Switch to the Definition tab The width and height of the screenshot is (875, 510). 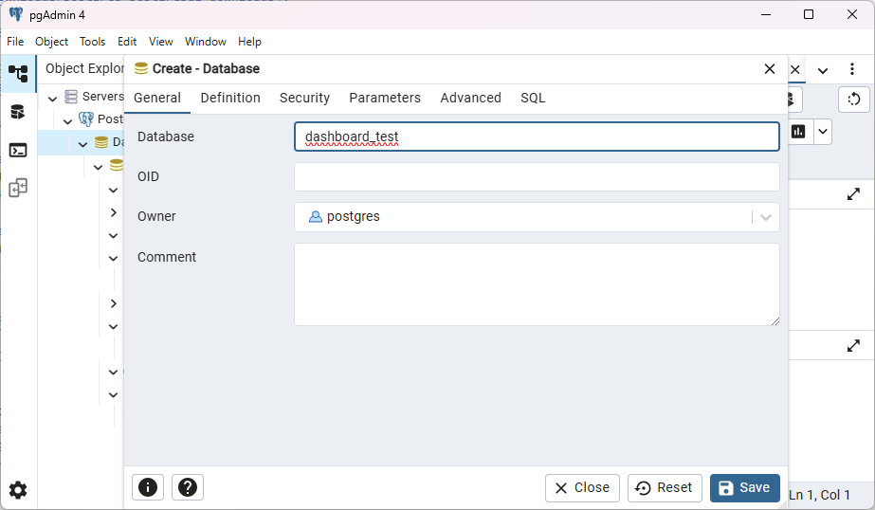tap(230, 99)
